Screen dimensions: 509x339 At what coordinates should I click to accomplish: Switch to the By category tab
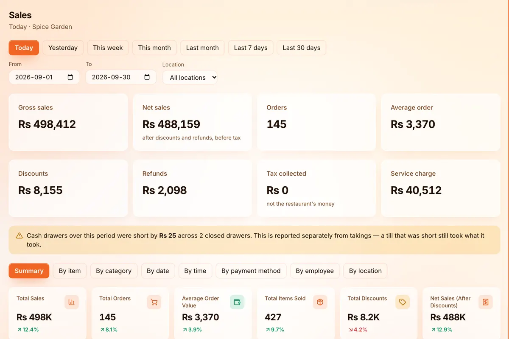114,271
